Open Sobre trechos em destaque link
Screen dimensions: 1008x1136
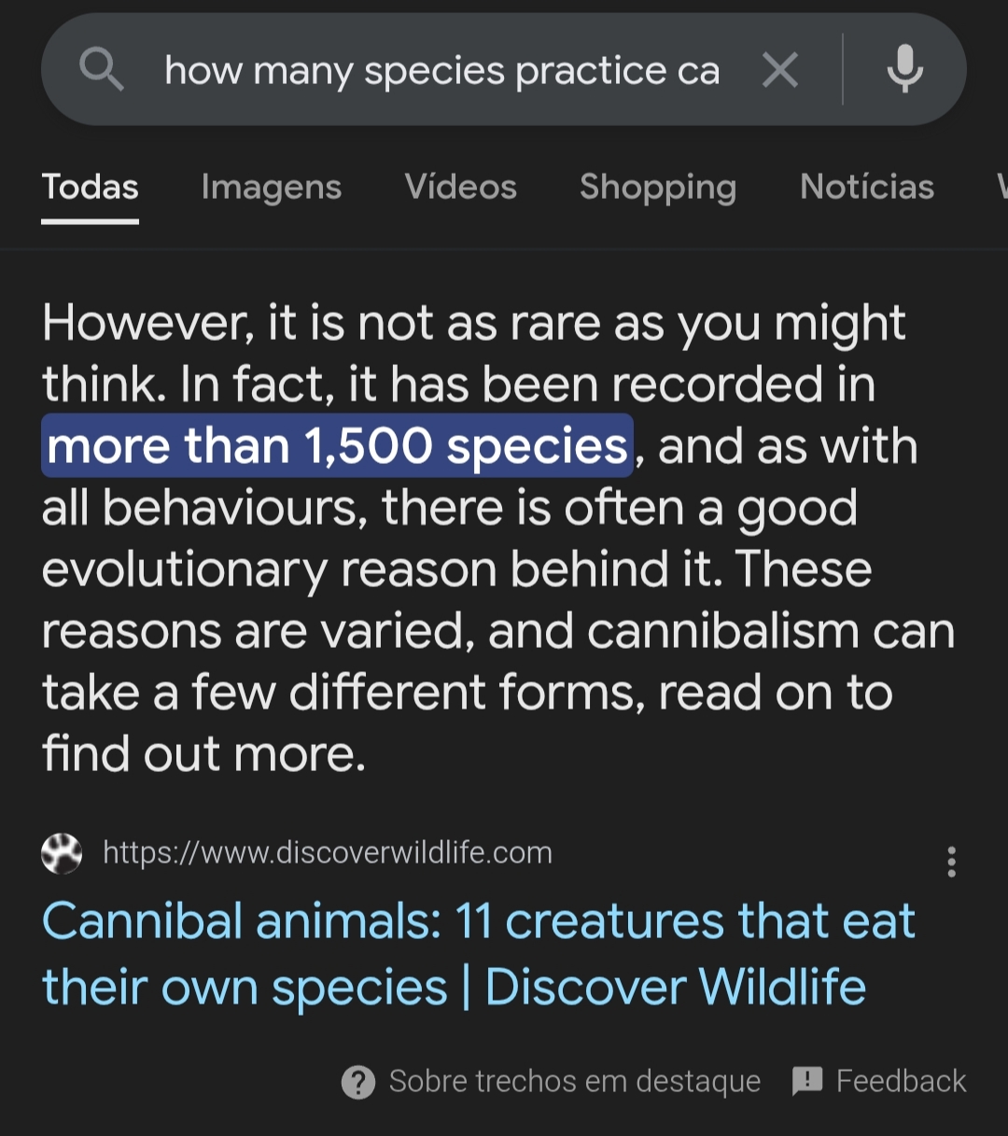[575, 1081]
